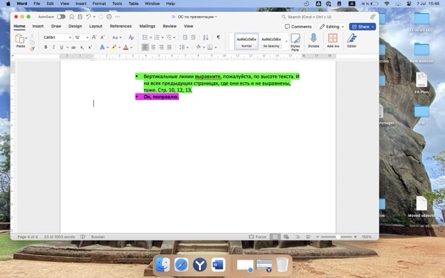Launch the Editor tool
Screen dimensions: 445x278
[x=352, y=40]
